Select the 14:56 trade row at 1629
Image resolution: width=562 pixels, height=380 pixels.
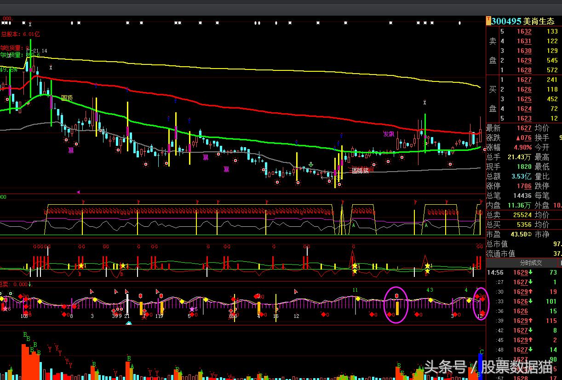pyautogui.click(x=524, y=273)
